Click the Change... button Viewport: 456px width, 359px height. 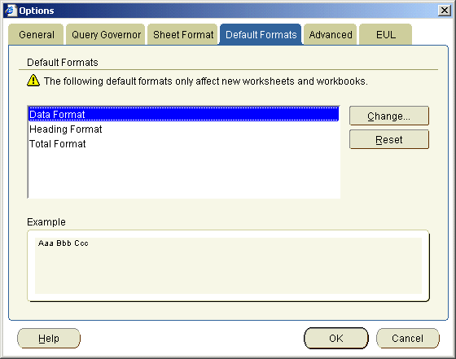tap(389, 116)
